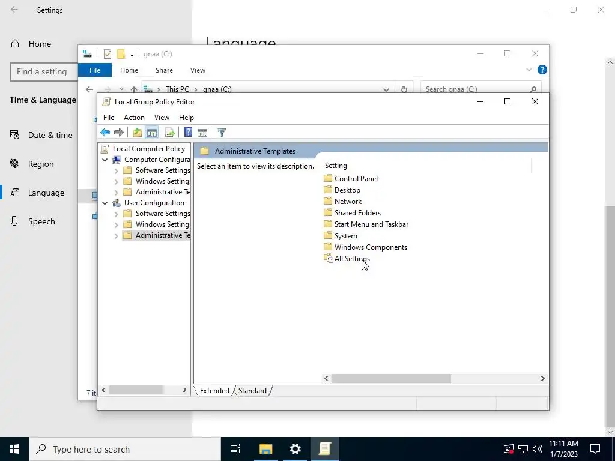Open Task View on the taskbar

(x=235, y=449)
